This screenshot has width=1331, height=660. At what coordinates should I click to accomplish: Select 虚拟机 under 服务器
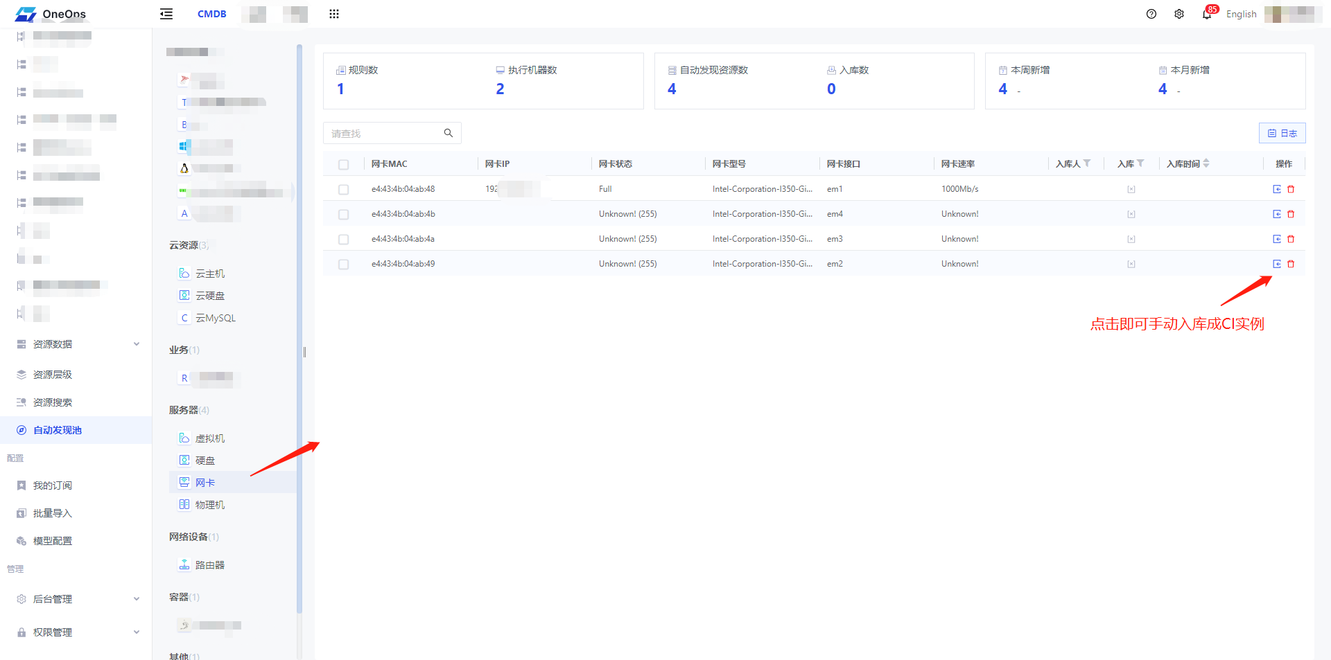click(210, 438)
